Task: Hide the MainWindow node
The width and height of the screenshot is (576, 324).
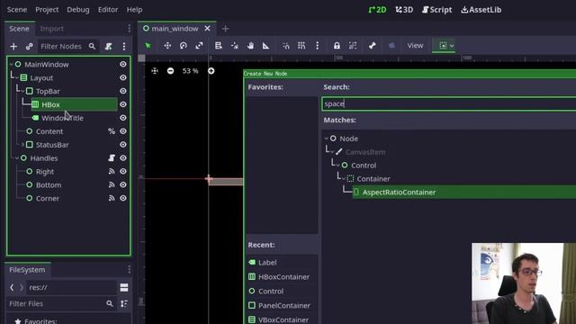Action: pos(123,64)
